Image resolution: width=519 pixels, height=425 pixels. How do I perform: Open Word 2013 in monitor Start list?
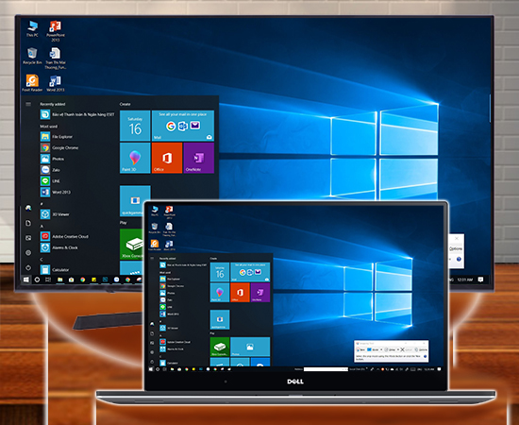click(56, 192)
